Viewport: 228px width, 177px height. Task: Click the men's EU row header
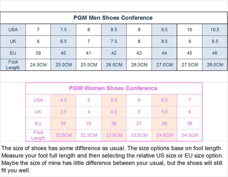13,53
